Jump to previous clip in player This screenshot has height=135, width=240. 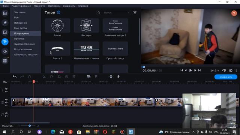181,70
